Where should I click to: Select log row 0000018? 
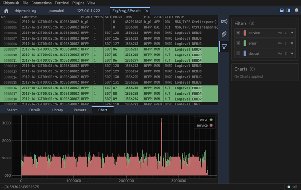(x=109, y=99)
